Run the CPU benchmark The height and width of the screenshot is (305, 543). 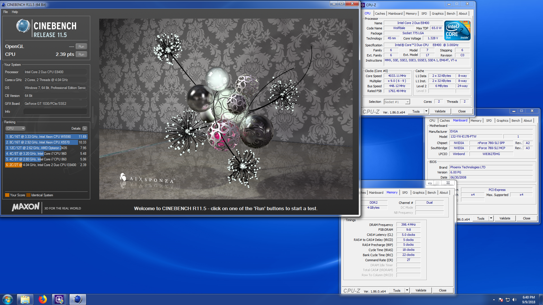pyautogui.click(x=81, y=55)
